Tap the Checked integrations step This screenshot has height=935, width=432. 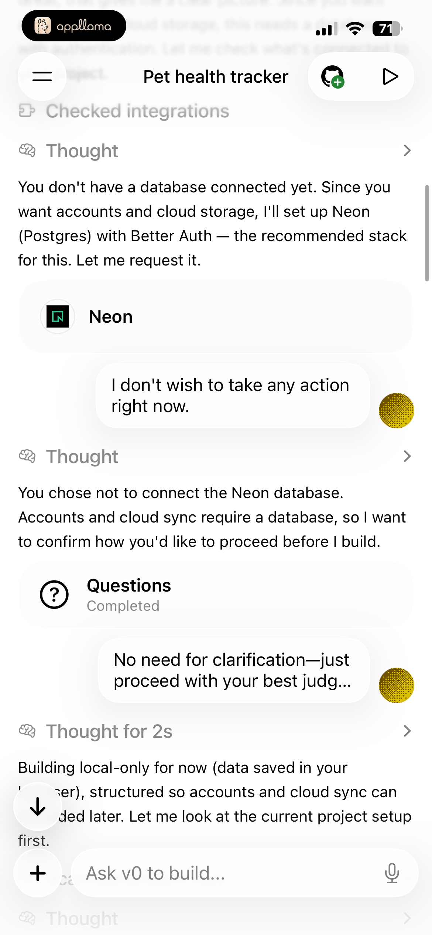[x=124, y=111]
